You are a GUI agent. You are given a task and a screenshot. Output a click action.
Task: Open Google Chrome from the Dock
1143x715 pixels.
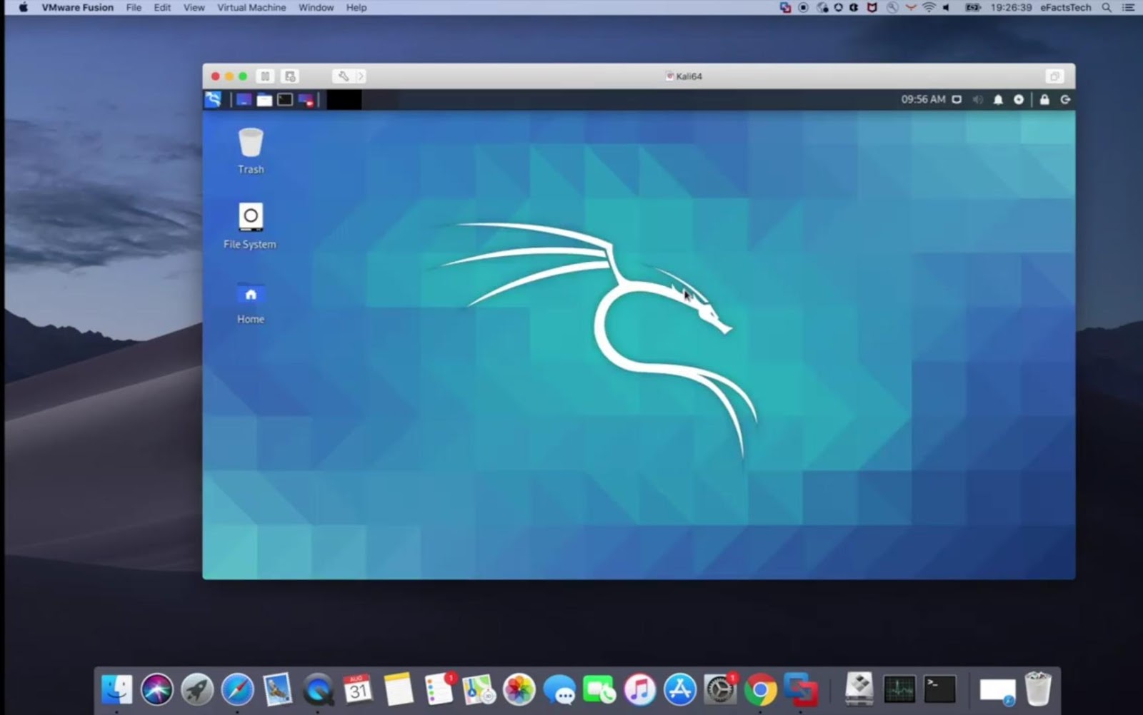(760, 689)
